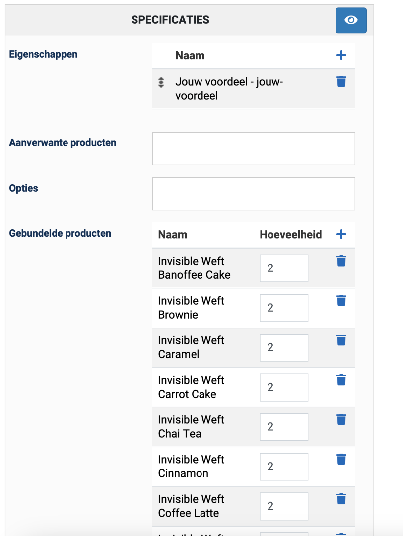Delete the Jouw voordeel property
The height and width of the screenshot is (536, 403).
tap(341, 82)
